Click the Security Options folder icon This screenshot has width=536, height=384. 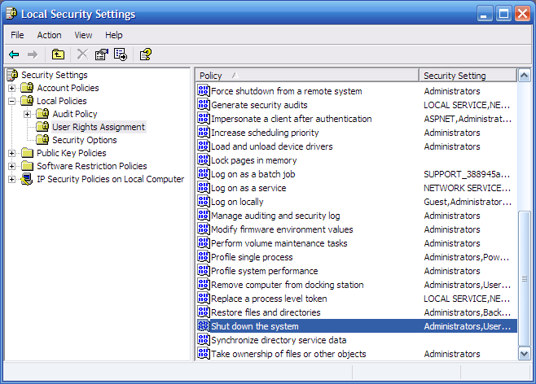click(43, 140)
